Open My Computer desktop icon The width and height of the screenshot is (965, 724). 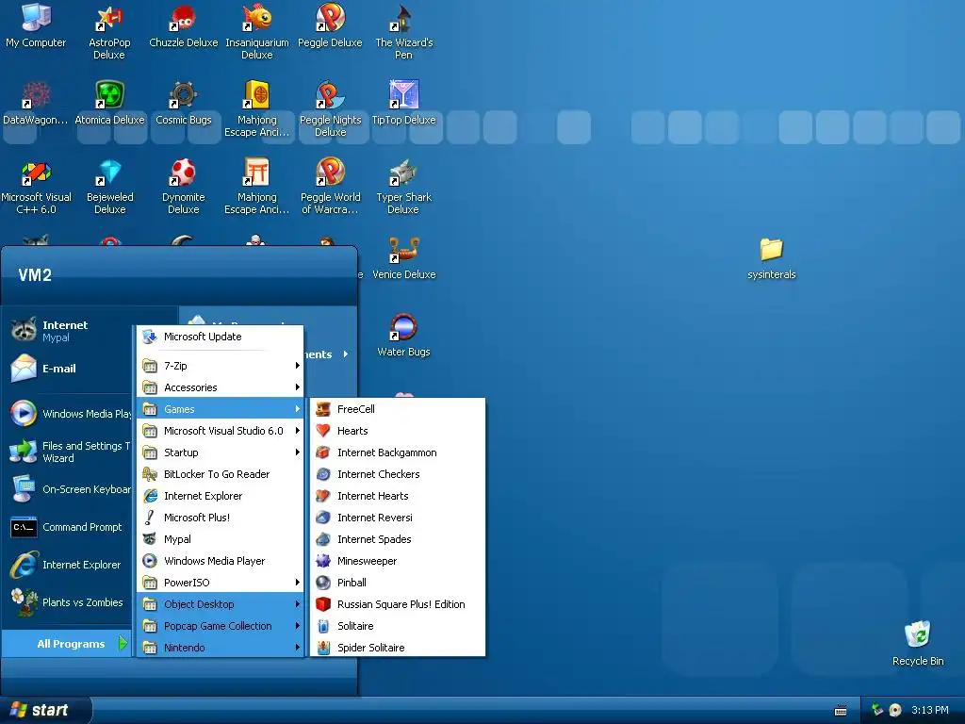pyautogui.click(x=36, y=25)
